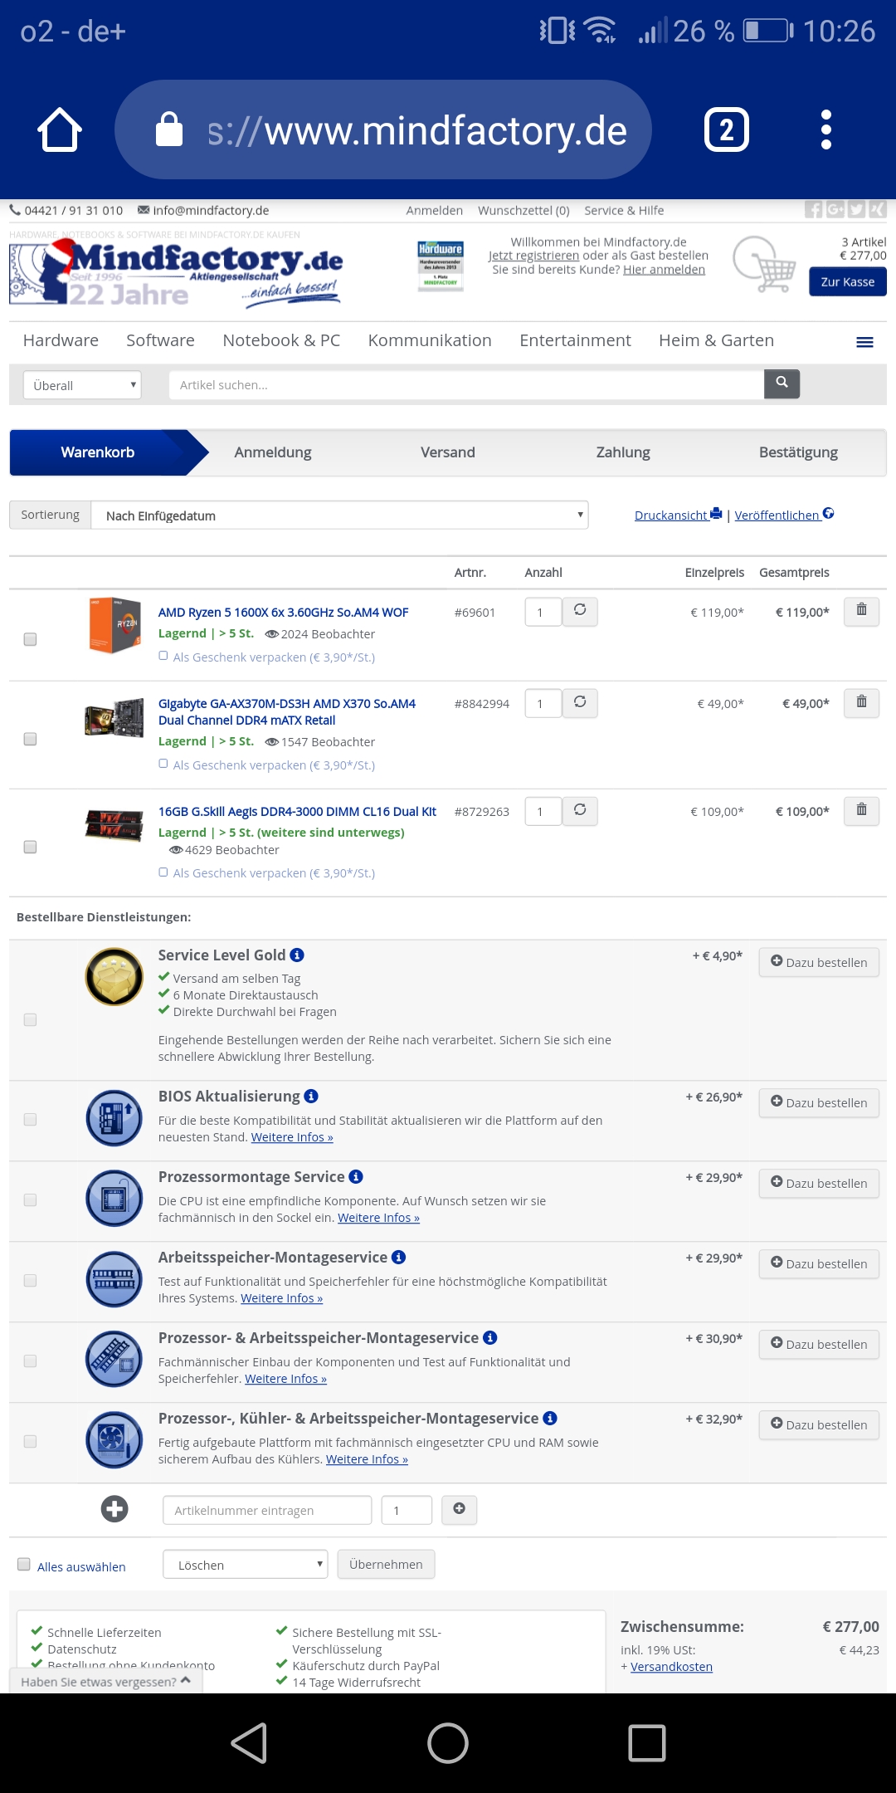Focus the Artikelnummer eintragen field
The image size is (896, 1793).
[x=267, y=1510]
